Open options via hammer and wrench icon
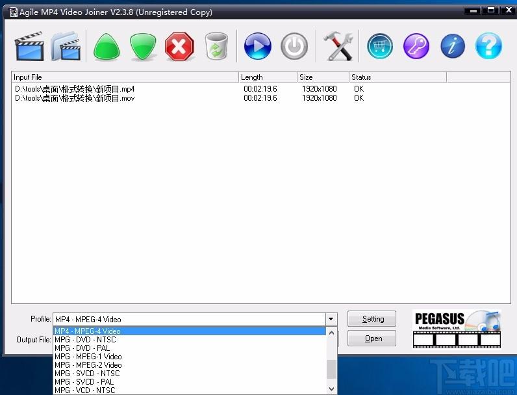 pyautogui.click(x=338, y=46)
